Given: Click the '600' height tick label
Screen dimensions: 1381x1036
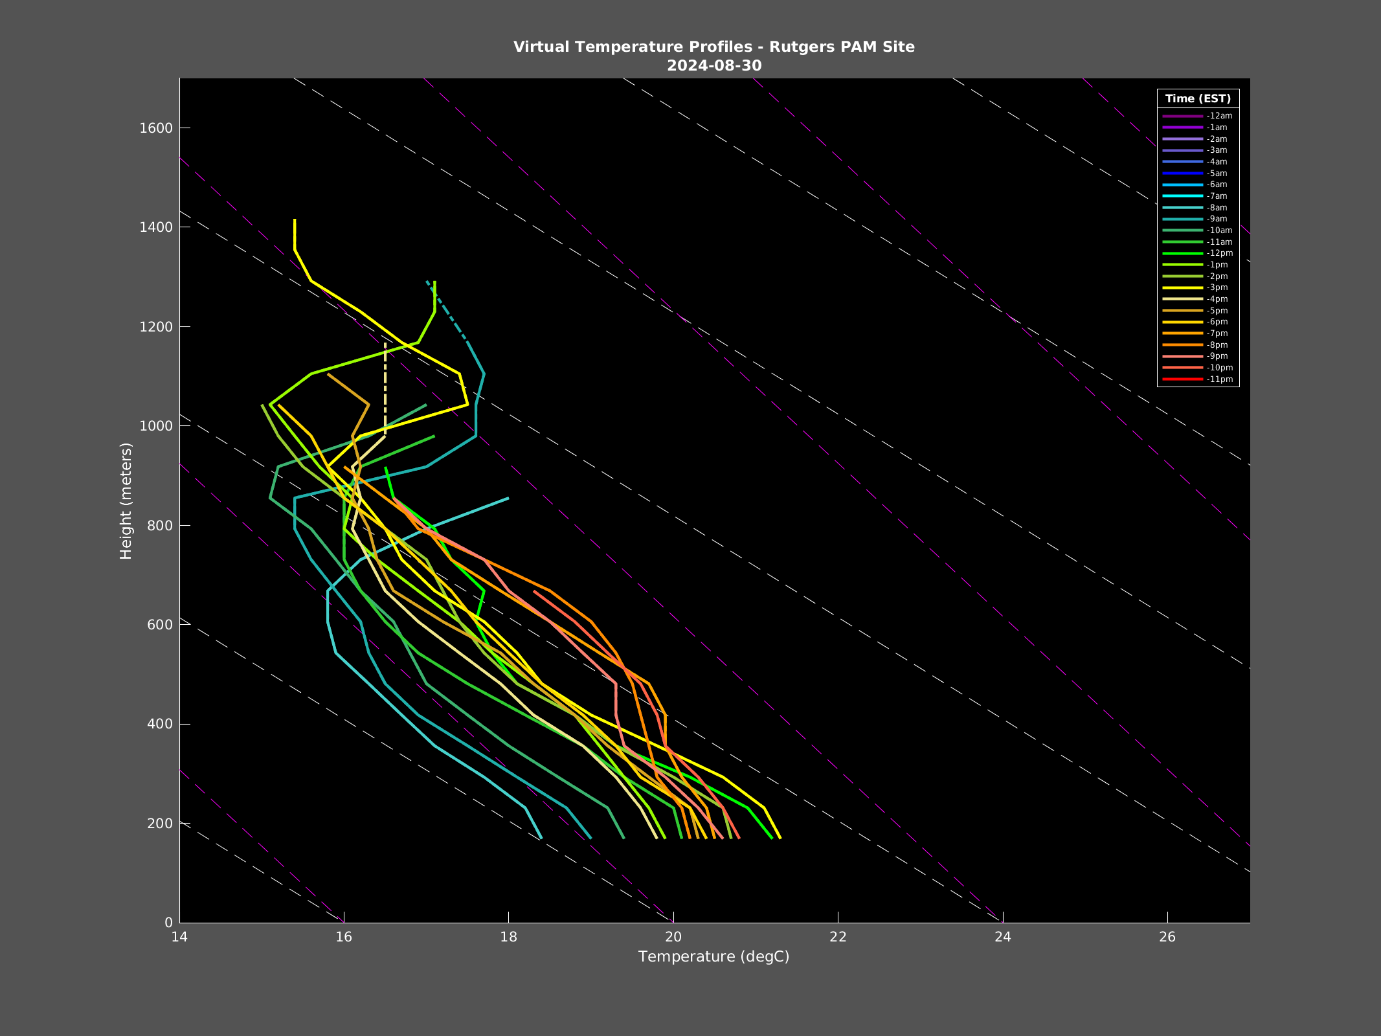Looking at the screenshot, I should tap(160, 625).
